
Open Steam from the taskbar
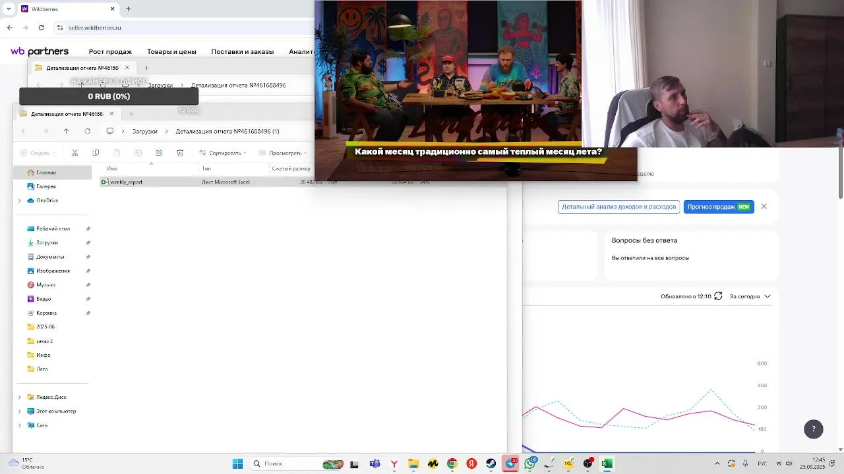491,463
